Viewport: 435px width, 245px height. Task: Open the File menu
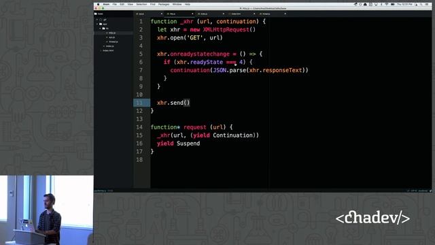point(115,5)
